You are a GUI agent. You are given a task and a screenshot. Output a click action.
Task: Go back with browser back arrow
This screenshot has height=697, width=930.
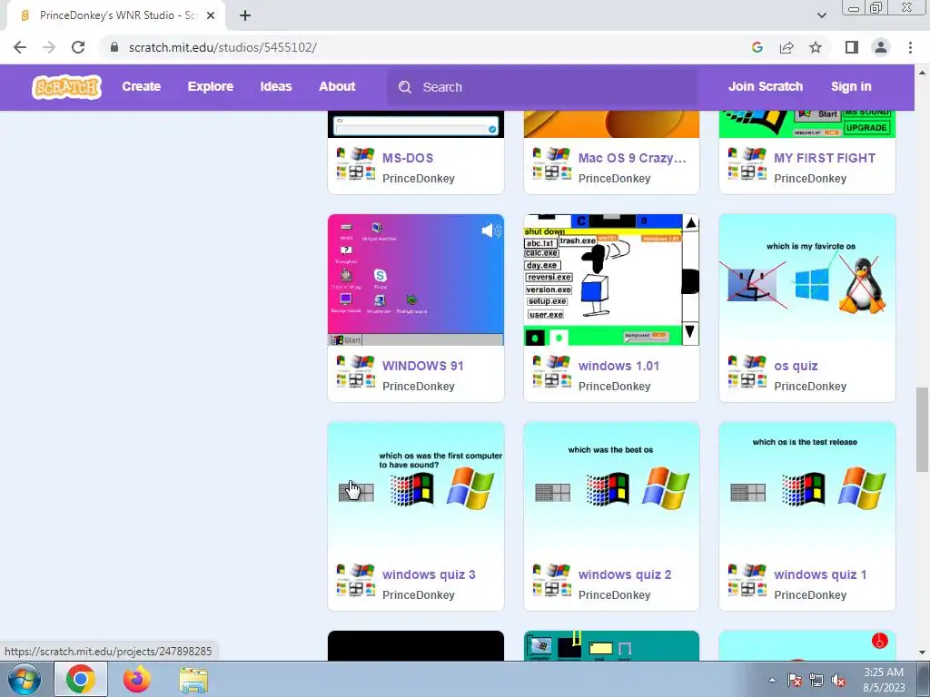point(20,47)
